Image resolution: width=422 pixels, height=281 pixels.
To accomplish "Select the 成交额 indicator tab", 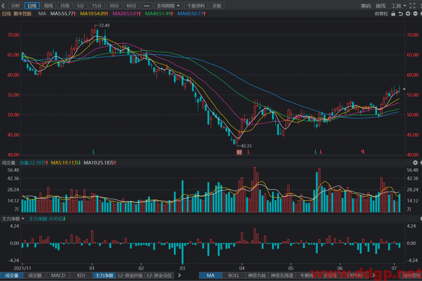I will [x=35, y=275].
